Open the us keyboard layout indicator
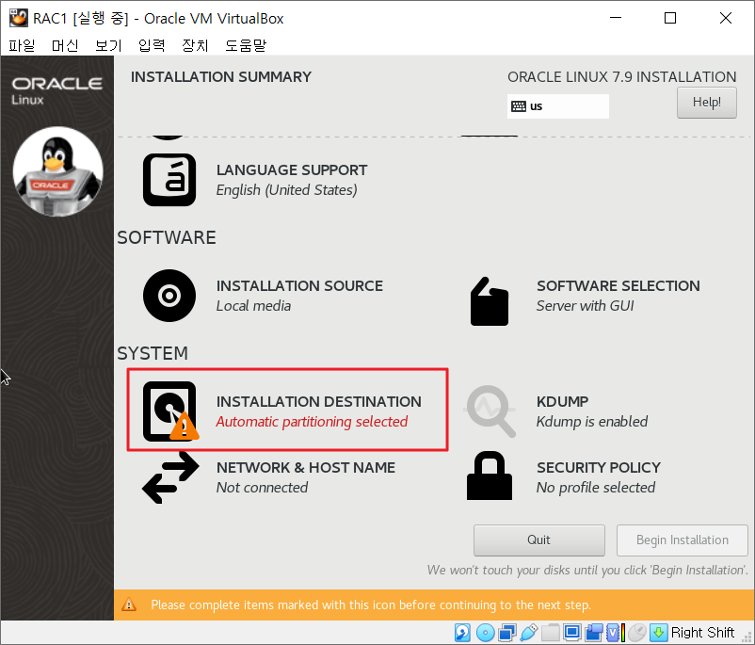The image size is (755, 645). [557, 106]
